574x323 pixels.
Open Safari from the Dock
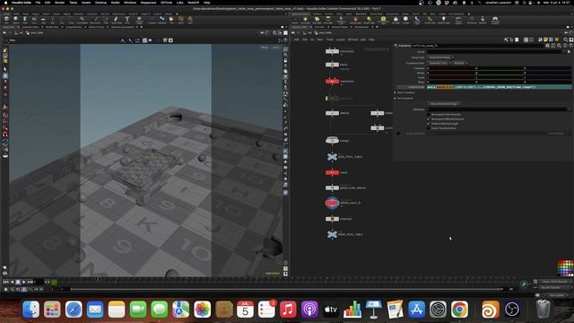click(74, 310)
